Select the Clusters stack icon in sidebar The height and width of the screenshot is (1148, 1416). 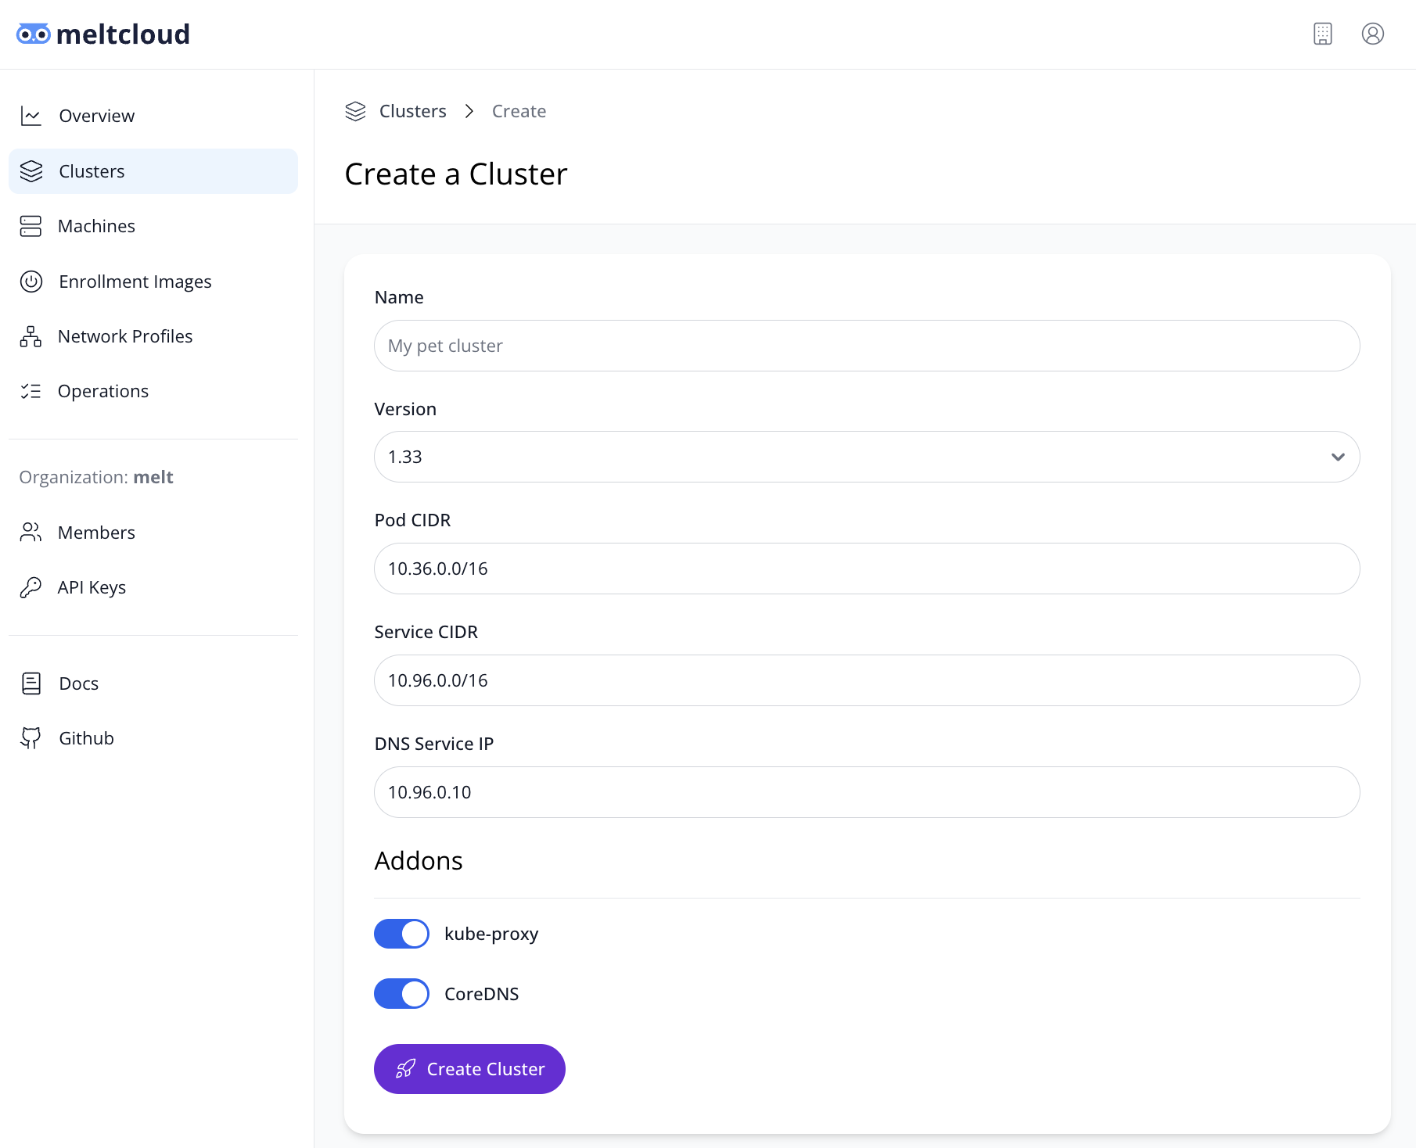point(31,170)
